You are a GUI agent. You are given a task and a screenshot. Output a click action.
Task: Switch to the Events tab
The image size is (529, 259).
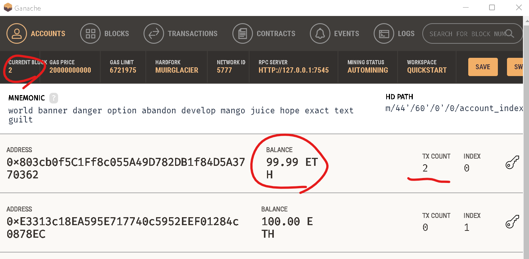coord(335,33)
